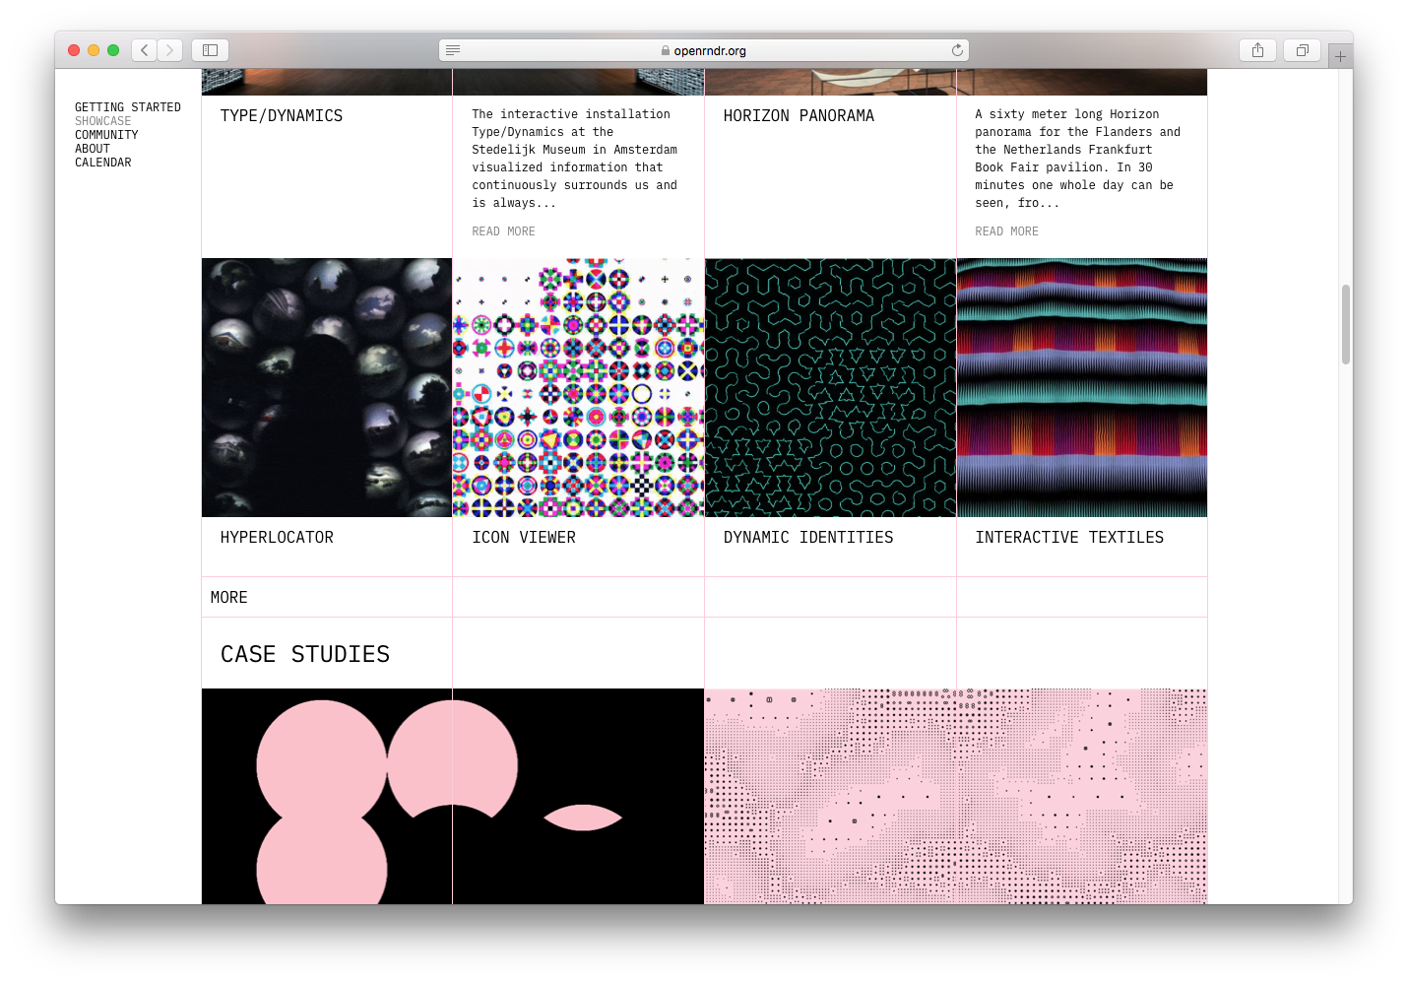The height and width of the screenshot is (983, 1408).
Task: Open a new tab with plus button
Action: coord(1340,57)
